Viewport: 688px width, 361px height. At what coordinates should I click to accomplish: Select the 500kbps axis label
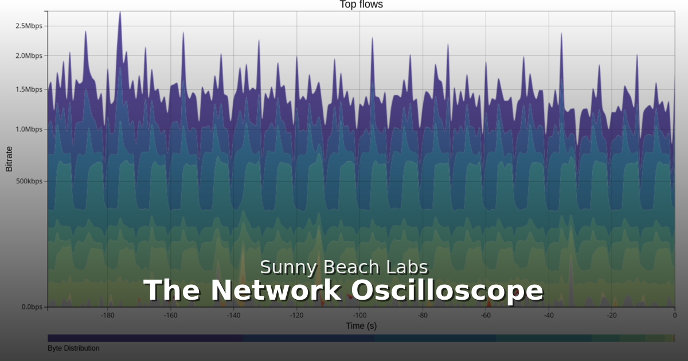click(x=30, y=181)
